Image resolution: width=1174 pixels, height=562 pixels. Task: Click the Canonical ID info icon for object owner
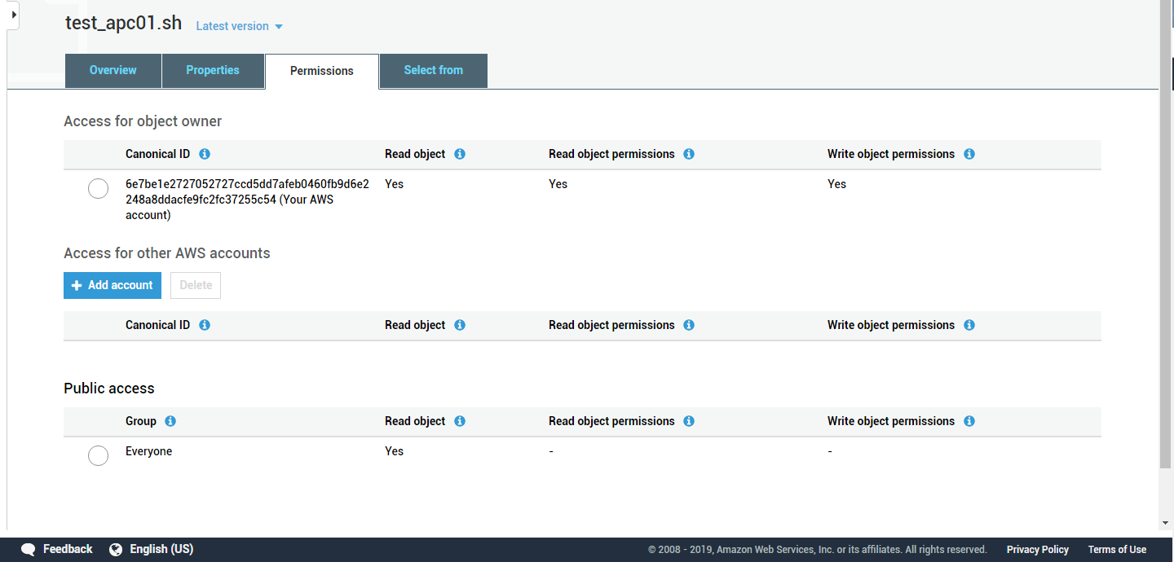point(205,154)
